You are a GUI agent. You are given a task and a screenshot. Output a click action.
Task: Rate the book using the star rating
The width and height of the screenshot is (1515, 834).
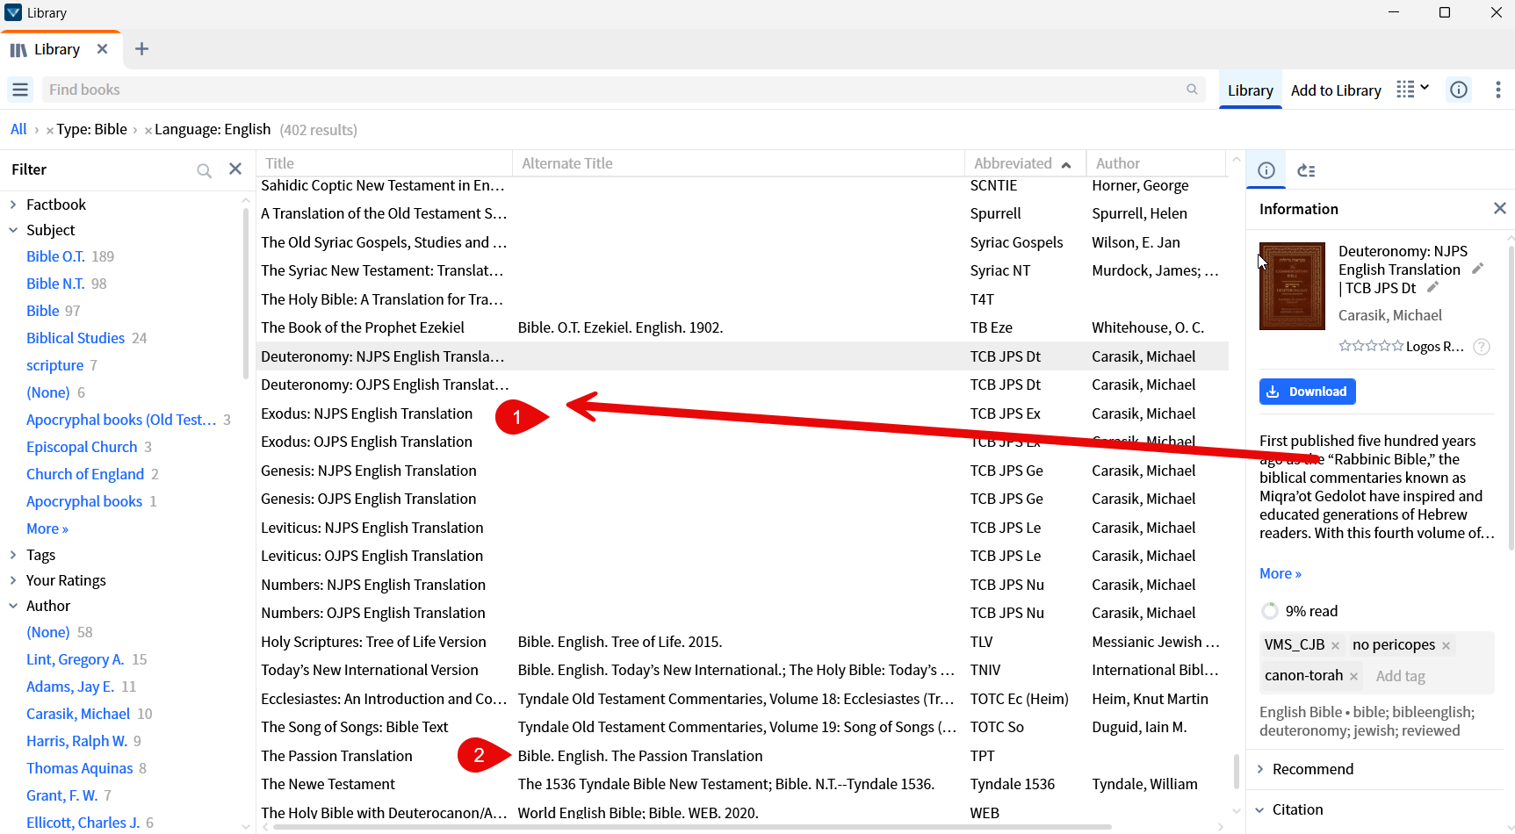point(1371,346)
